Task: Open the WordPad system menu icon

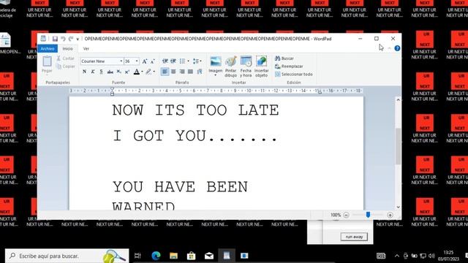Action: [44, 39]
